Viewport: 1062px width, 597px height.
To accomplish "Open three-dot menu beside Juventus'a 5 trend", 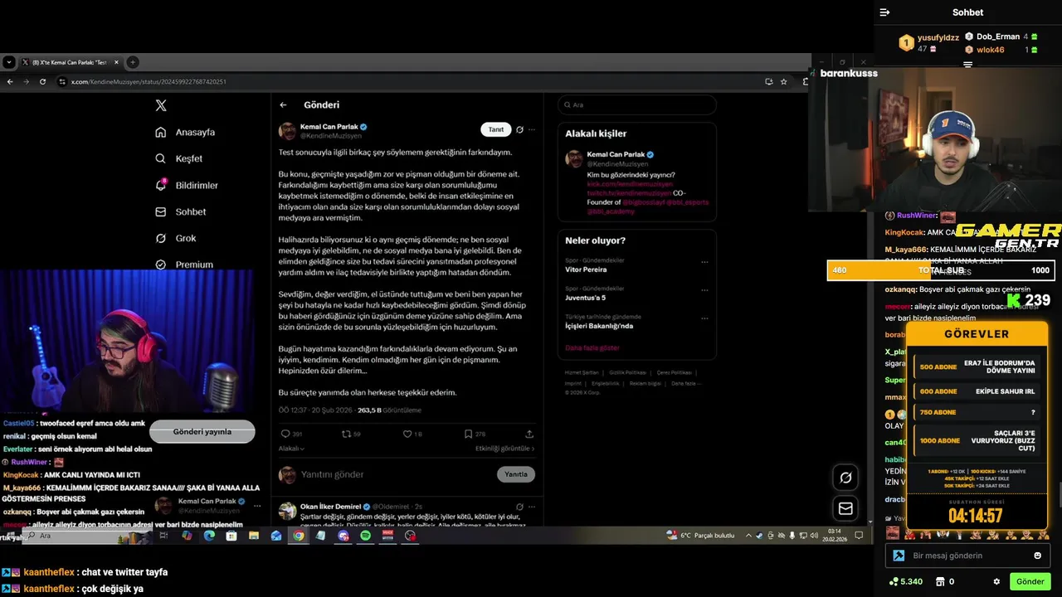I will click(704, 290).
